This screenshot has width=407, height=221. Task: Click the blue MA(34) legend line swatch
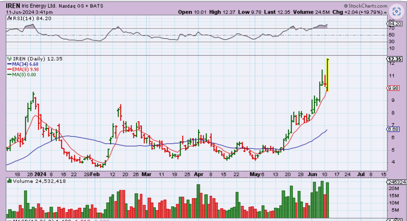[10, 64]
